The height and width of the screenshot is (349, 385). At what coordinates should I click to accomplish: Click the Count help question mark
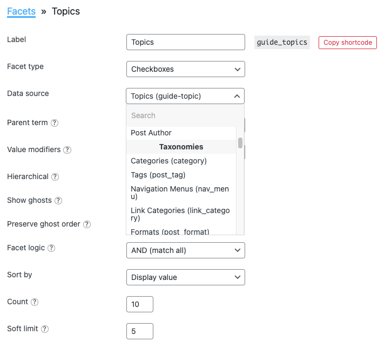point(35,302)
